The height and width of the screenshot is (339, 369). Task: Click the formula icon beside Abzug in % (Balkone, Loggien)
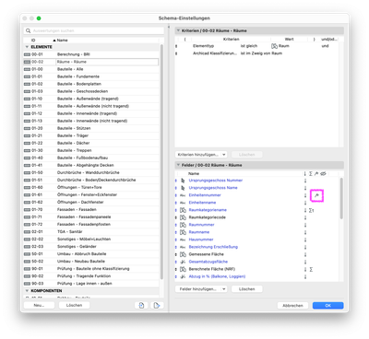coord(183,276)
